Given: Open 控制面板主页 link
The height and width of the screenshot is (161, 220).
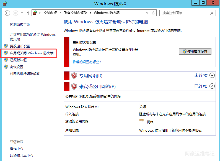Looking at the screenshot, I should (x=20, y=25).
